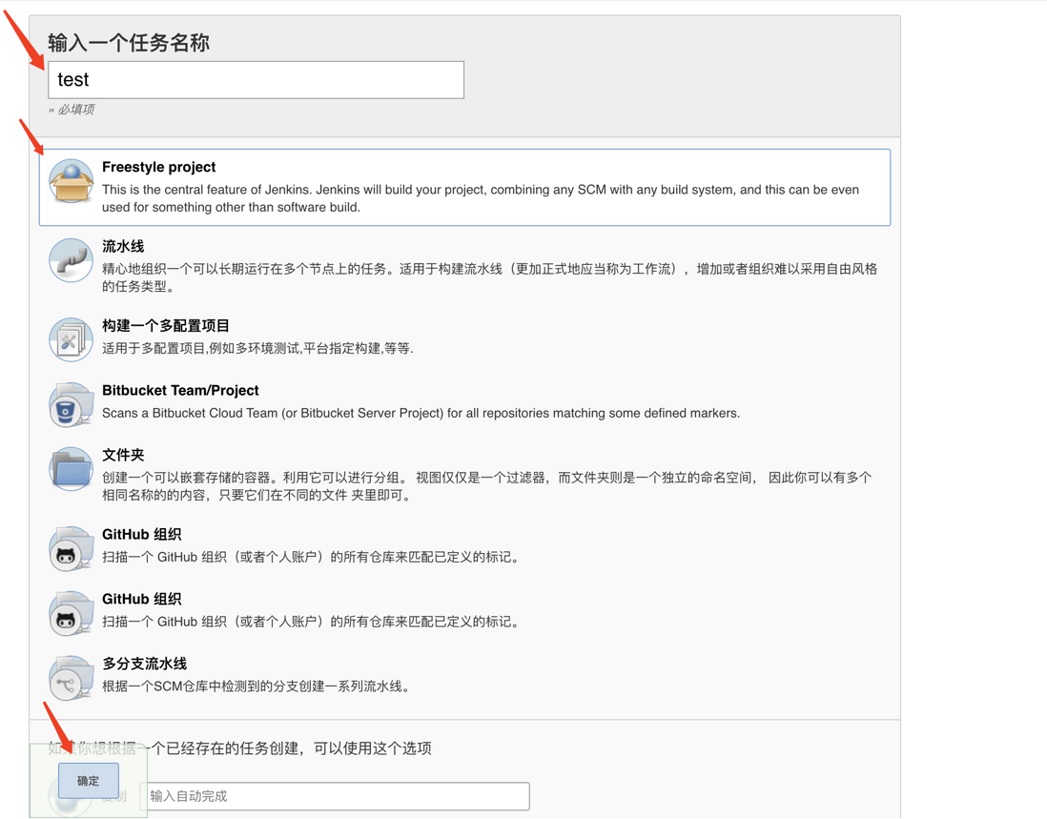The height and width of the screenshot is (819, 1047).
Task: Click description "Scans a Bitbucket Cloud Team"
Action: (421, 413)
